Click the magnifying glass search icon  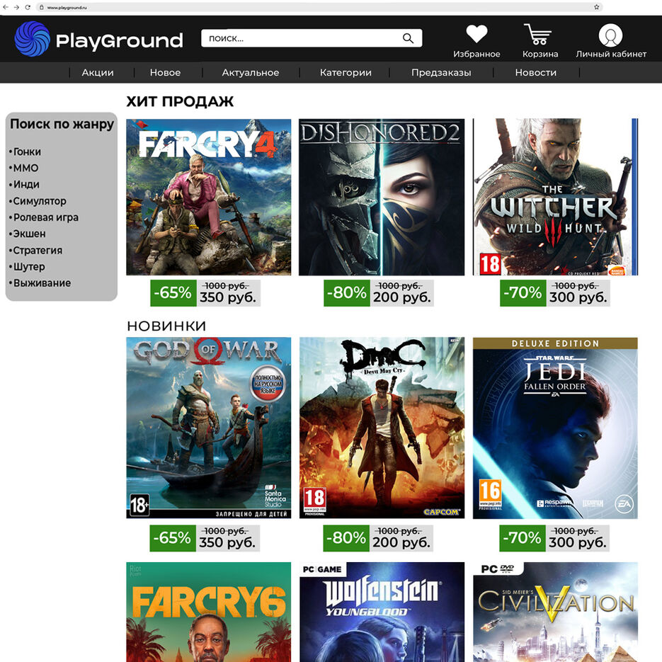pos(408,38)
